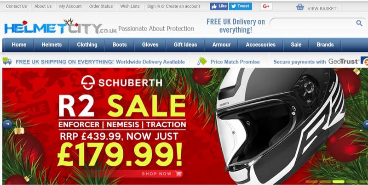This screenshot has height=185, width=368.
Task: Open the Brands navigation item
Action: (325, 45)
